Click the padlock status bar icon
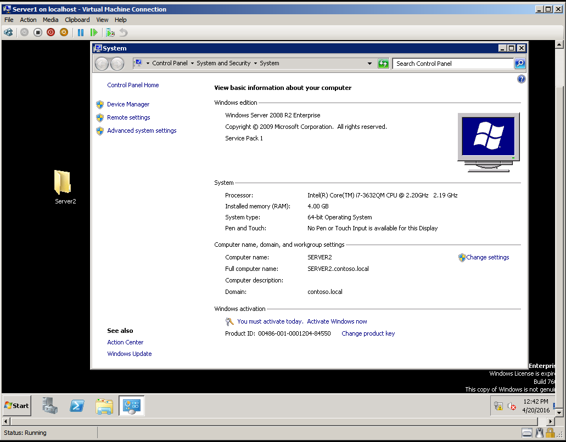 (551, 432)
